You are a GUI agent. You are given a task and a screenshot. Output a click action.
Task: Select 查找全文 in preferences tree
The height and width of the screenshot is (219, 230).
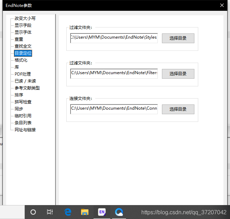(x=23, y=46)
